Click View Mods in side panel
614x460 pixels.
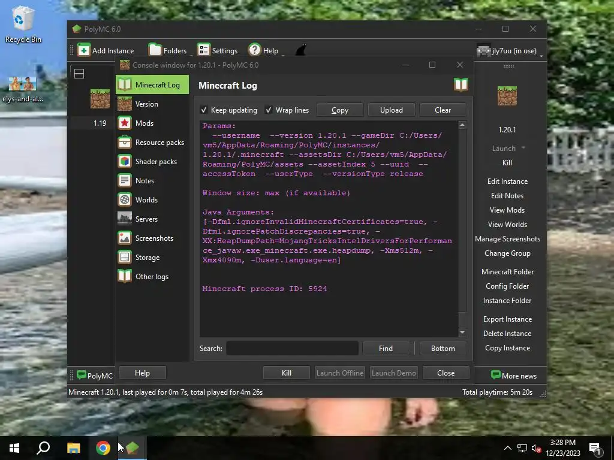pyautogui.click(x=507, y=210)
